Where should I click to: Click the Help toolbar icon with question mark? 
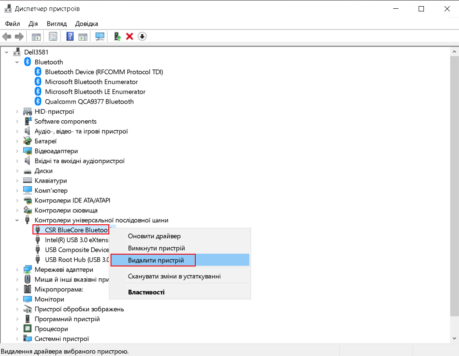70,36
